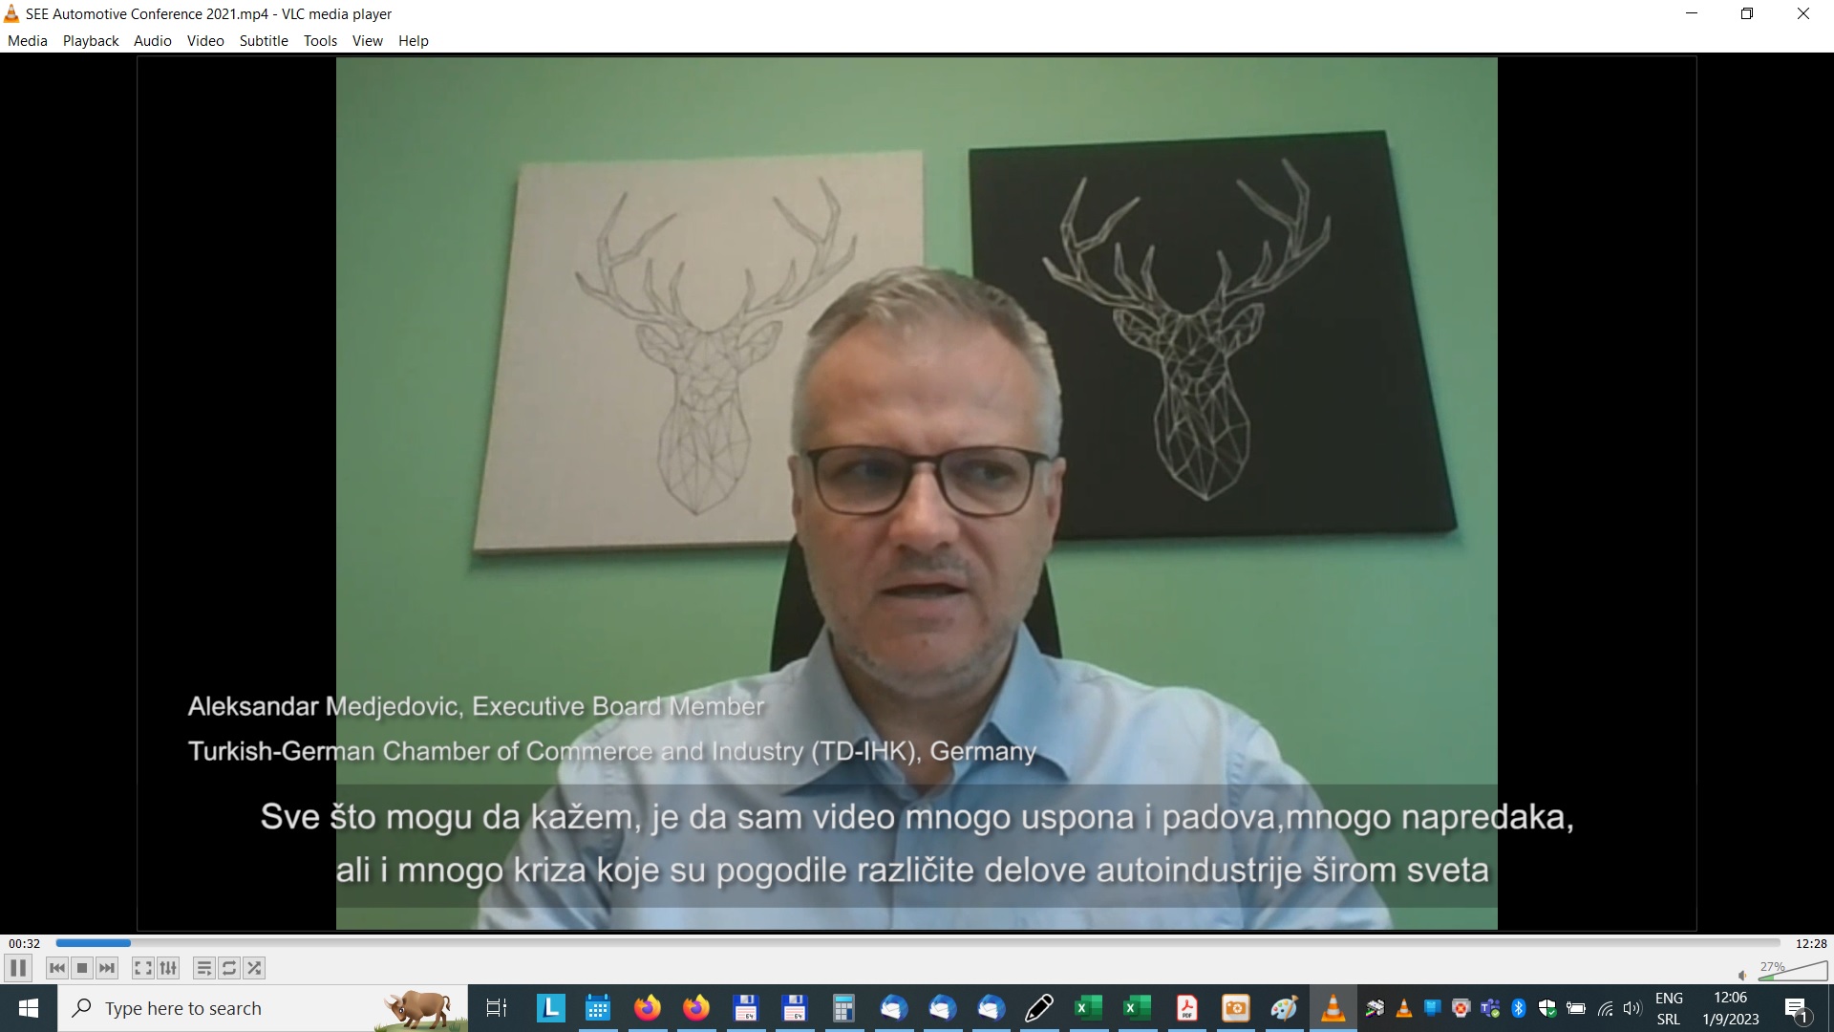Toggle loop repeat mode

point(229,968)
